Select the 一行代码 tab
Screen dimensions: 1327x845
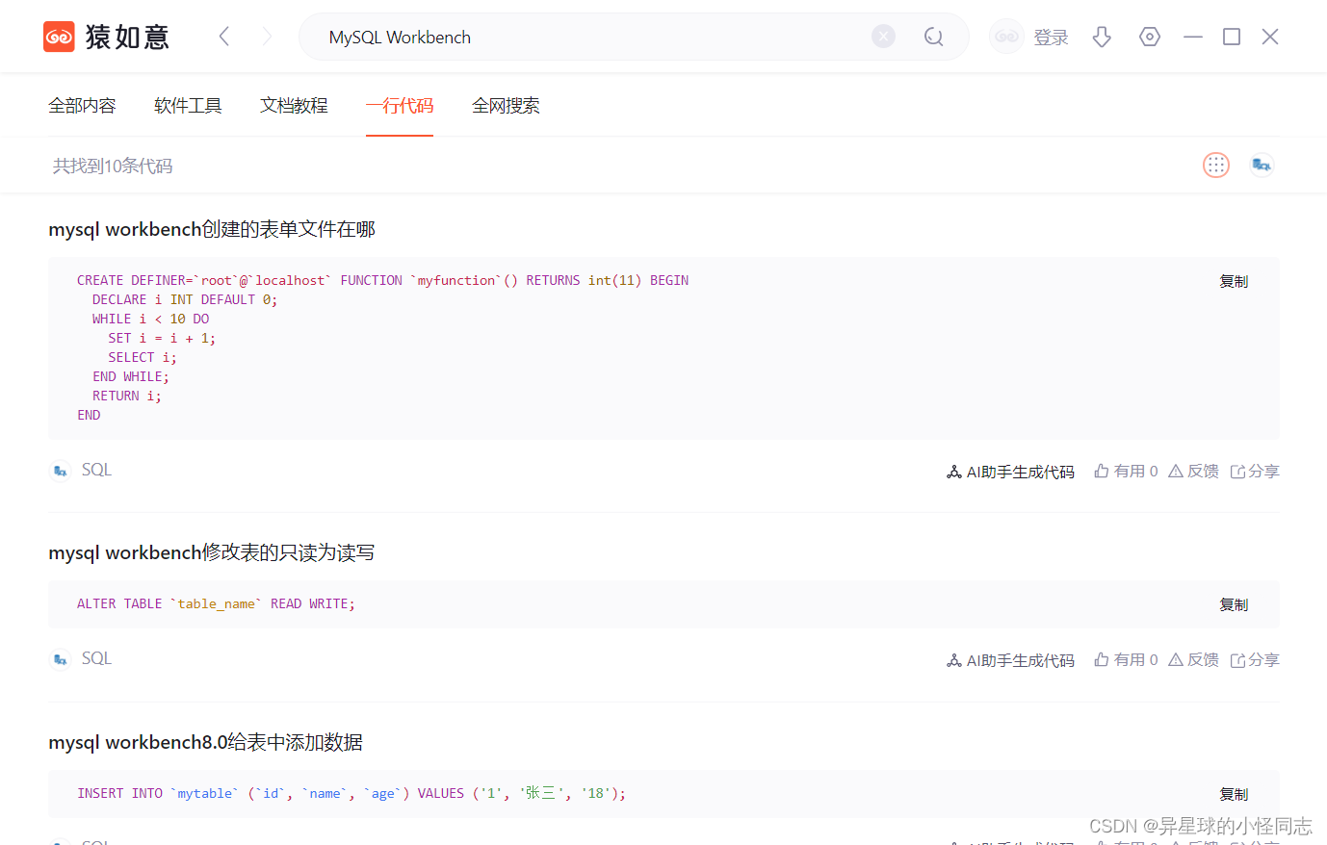pos(400,106)
